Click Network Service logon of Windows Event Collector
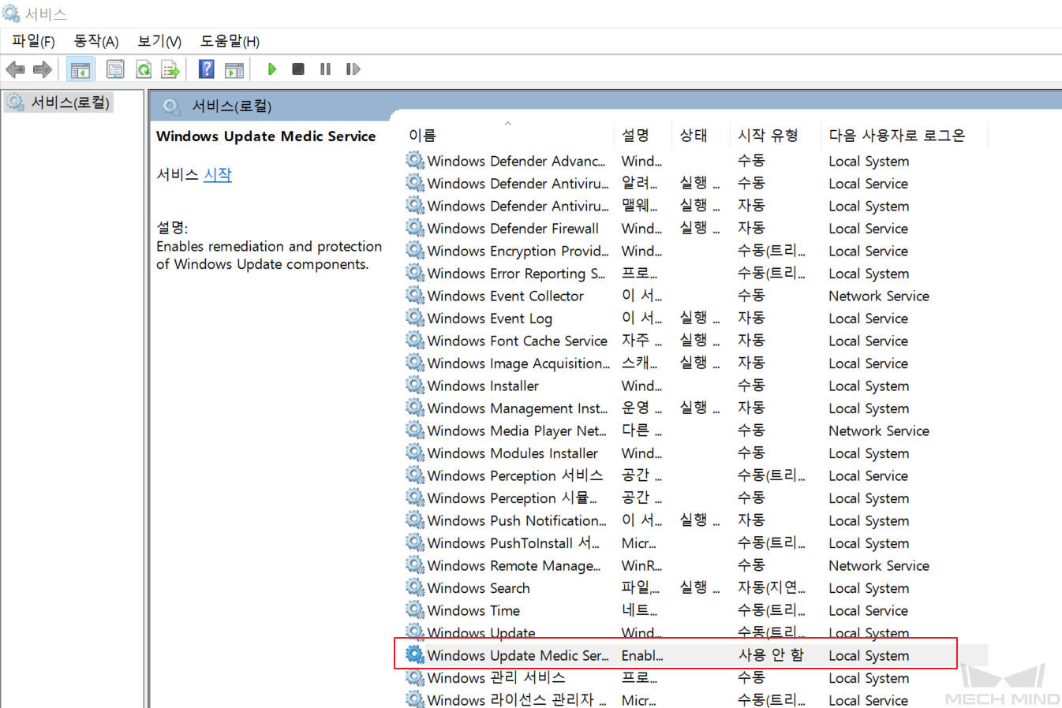 point(879,296)
